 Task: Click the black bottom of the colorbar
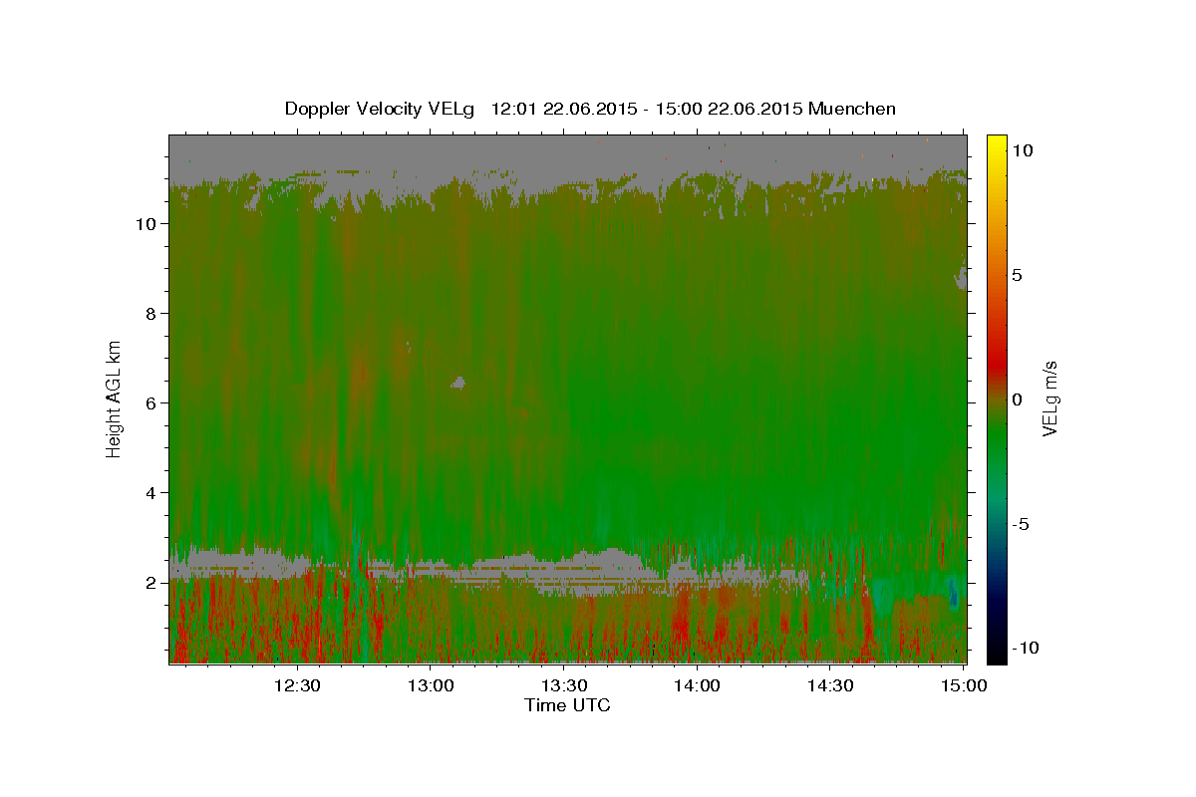tap(996, 656)
